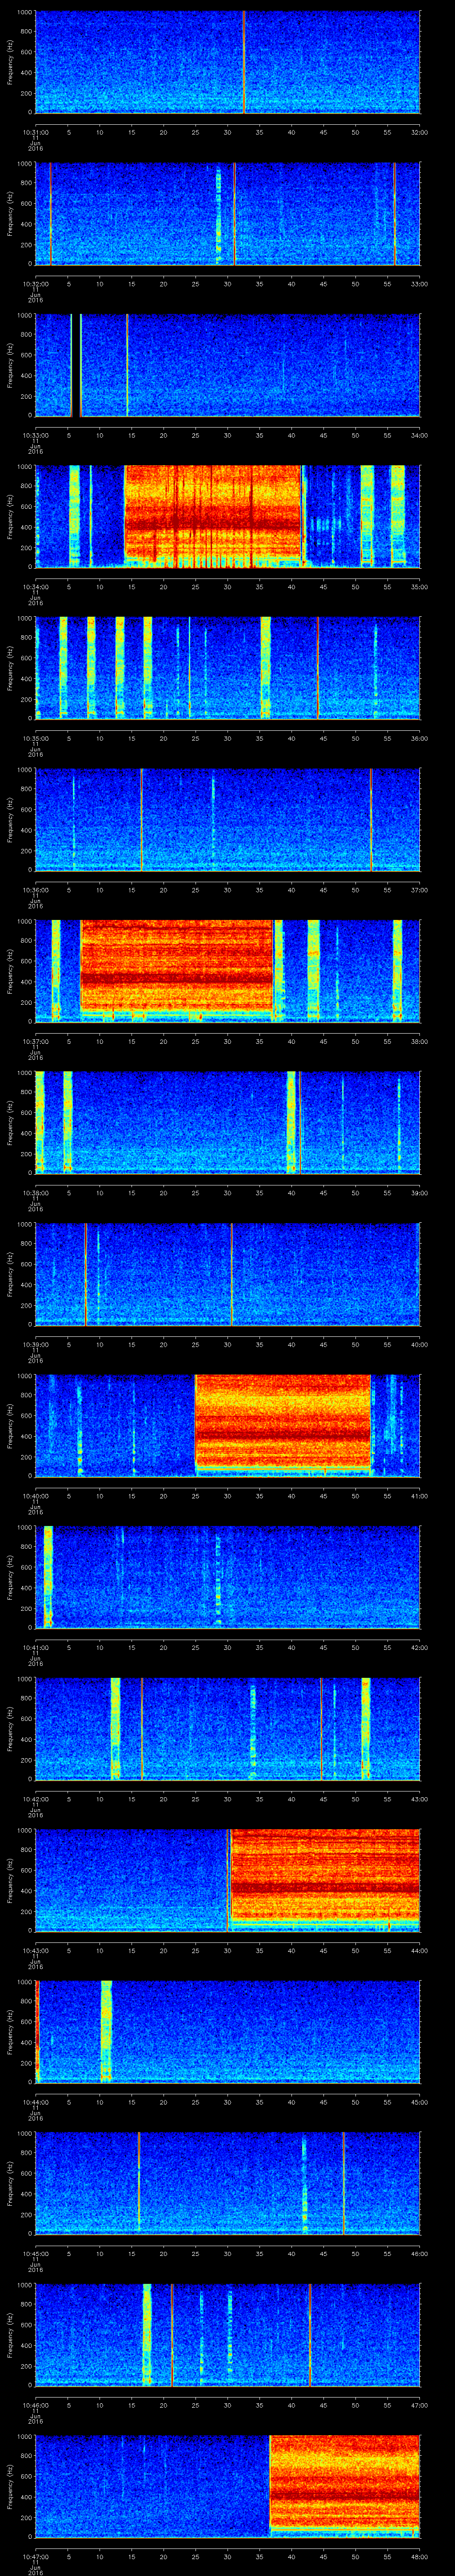Select the large red noise block in the 10:34:00 spectrogram
Image resolution: width=455 pixels, height=2576 pixels.
(x=212, y=516)
